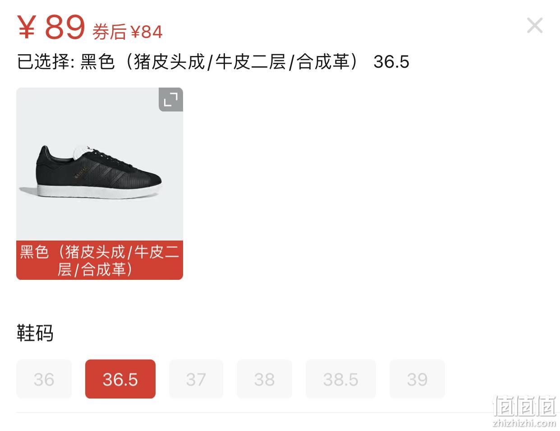Select the black Gazelle shoe thumbnail
The image size is (560, 431).
[x=100, y=164]
